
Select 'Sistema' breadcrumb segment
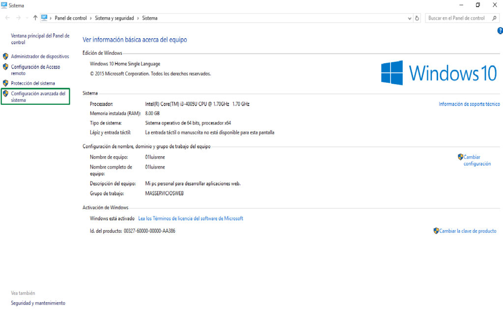tap(149, 18)
